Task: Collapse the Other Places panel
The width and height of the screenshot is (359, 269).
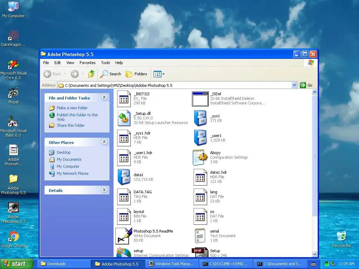Action: pos(104,142)
